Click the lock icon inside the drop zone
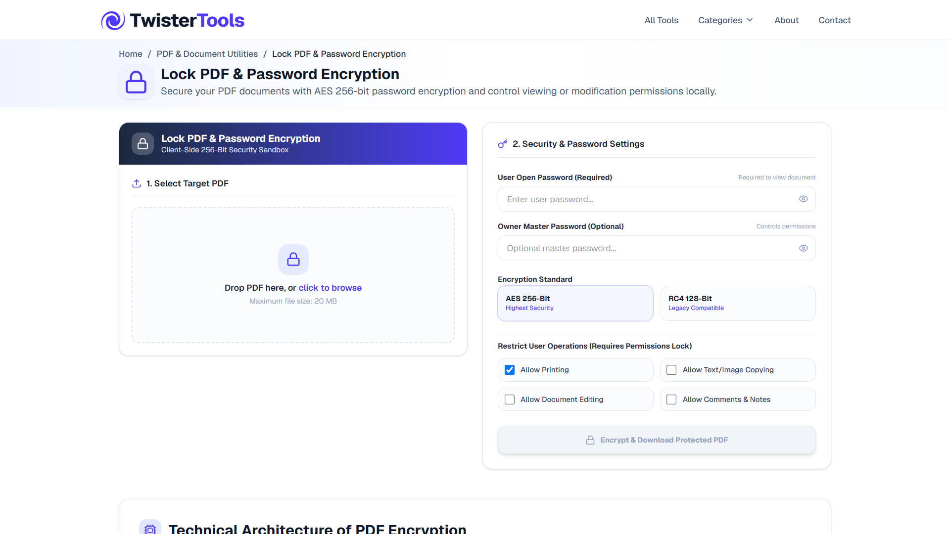The height and width of the screenshot is (534, 950). 293,259
